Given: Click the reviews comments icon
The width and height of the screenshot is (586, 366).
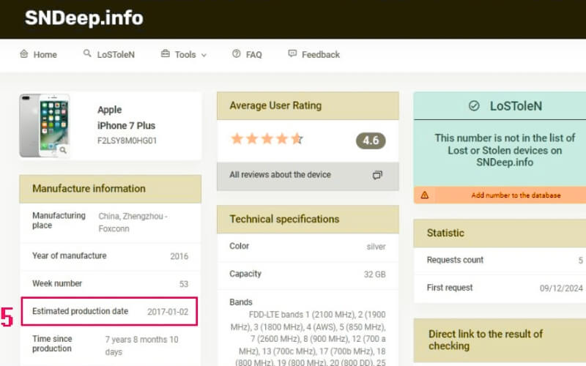Looking at the screenshot, I should 377,175.
